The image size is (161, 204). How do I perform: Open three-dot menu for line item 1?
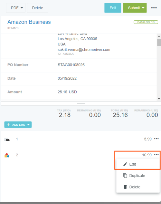tap(156, 139)
